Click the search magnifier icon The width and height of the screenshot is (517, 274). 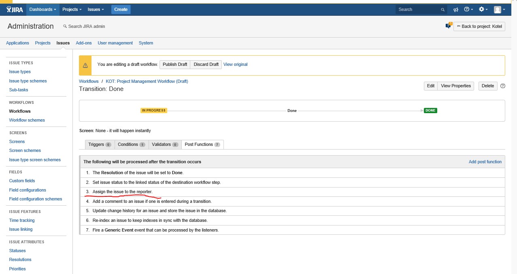(443, 10)
